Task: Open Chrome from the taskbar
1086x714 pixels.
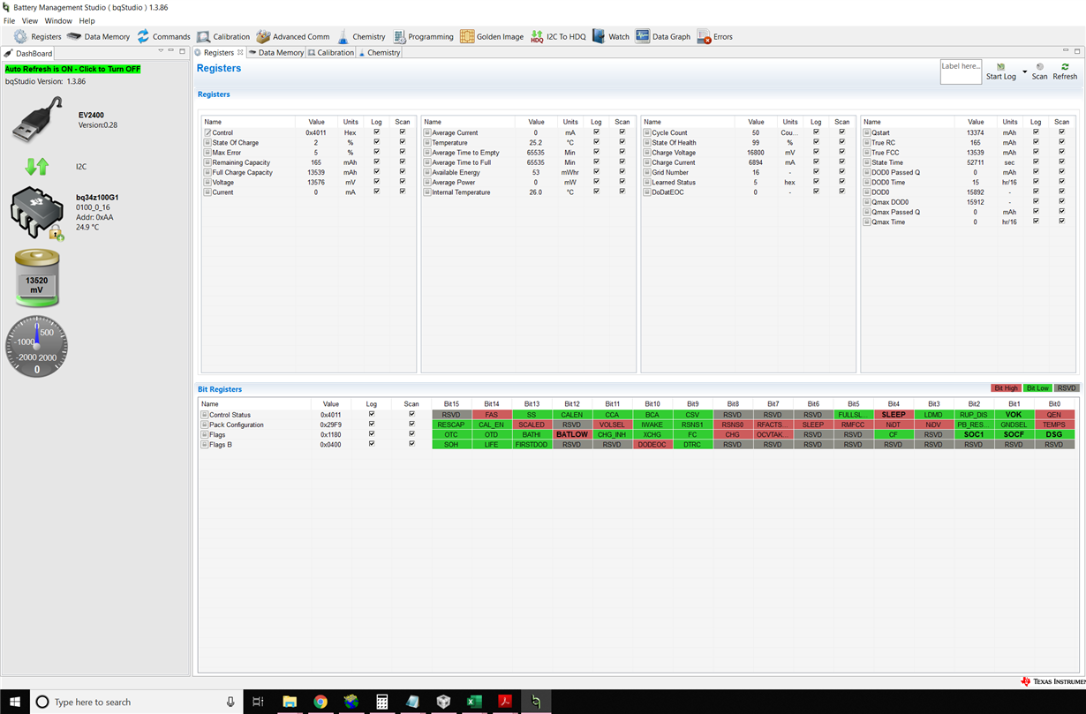Action: pyautogui.click(x=320, y=702)
